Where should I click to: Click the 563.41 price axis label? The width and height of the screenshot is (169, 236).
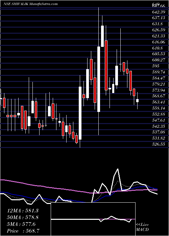click(159, 102)
